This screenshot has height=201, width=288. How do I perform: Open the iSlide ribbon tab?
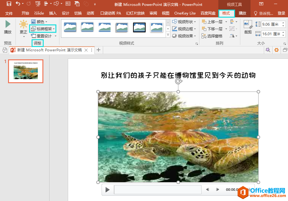point(39,13)
